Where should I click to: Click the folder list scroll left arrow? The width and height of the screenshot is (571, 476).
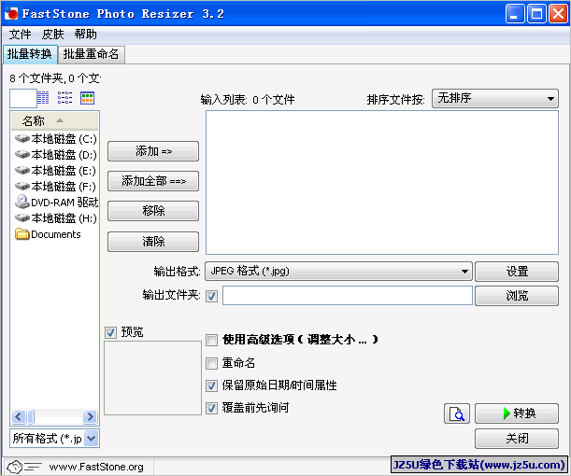click(19, 416)
